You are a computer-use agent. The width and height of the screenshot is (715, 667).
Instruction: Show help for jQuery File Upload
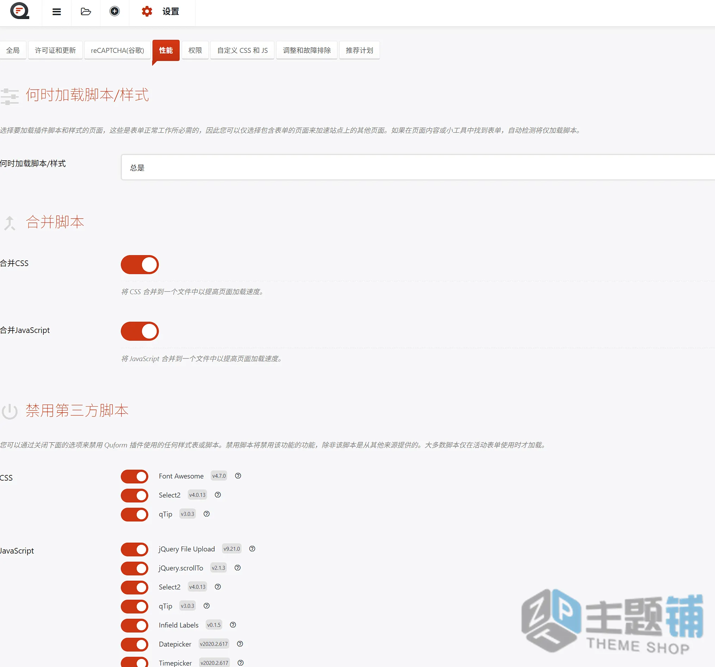(252, 549)
